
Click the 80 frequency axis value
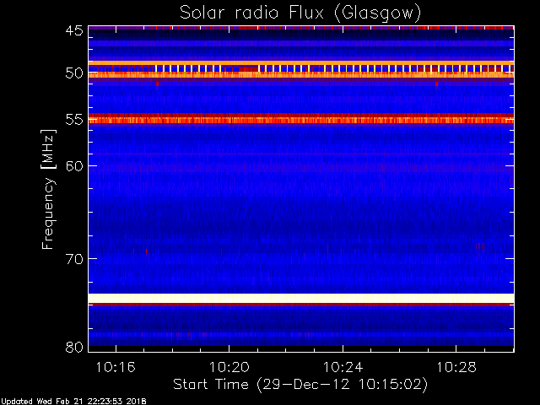point(74,347)
